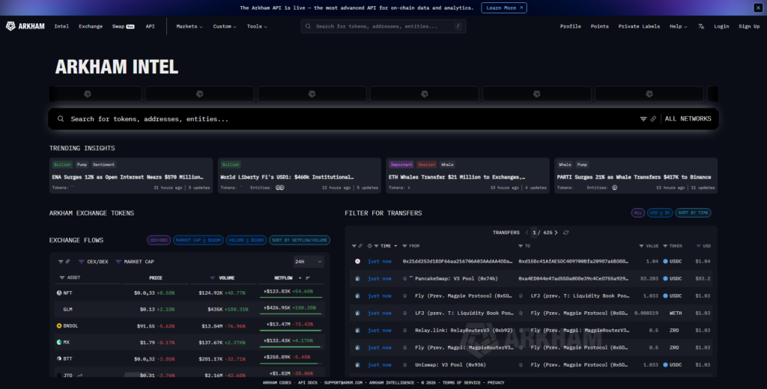Click the Volume column filter icon

[212, 278]
